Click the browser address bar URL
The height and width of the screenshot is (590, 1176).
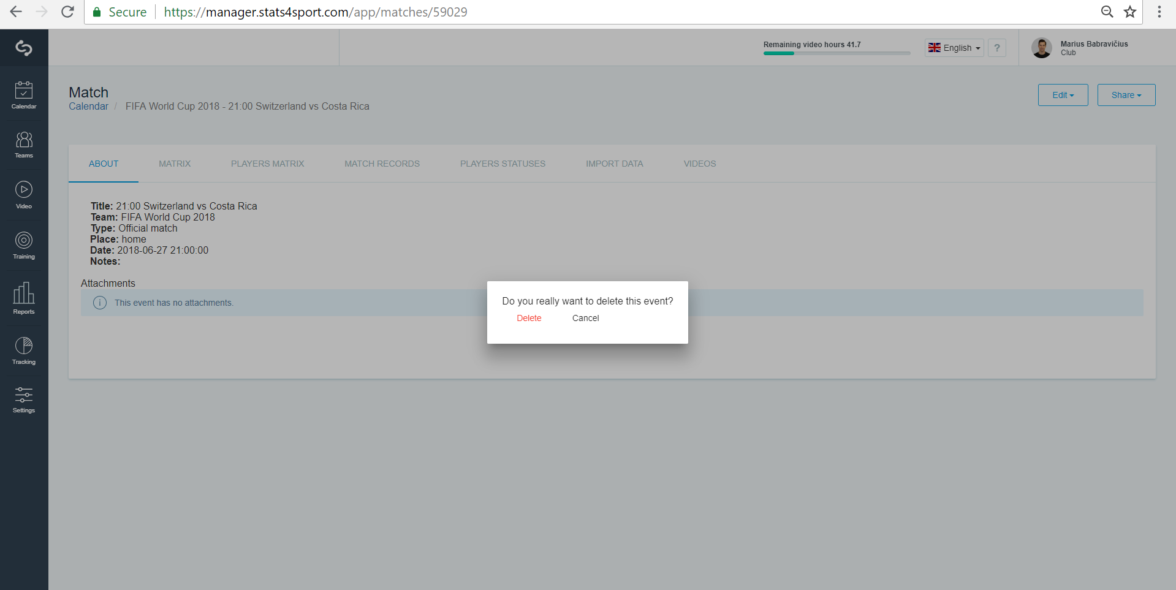click(315, 12)
